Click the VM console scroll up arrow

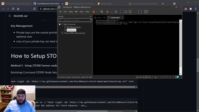[x=181, y=21]
